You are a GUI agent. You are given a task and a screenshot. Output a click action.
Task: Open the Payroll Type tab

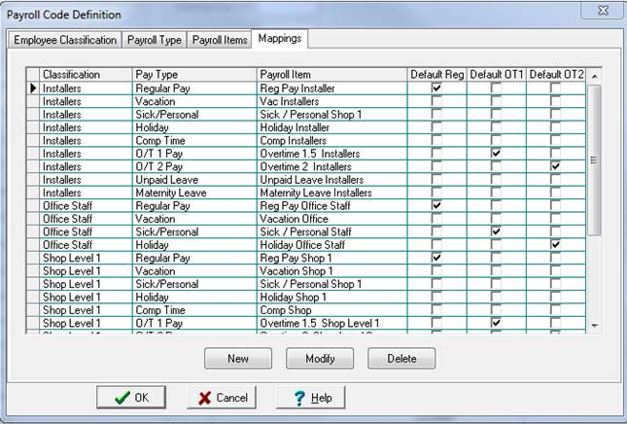155,40
